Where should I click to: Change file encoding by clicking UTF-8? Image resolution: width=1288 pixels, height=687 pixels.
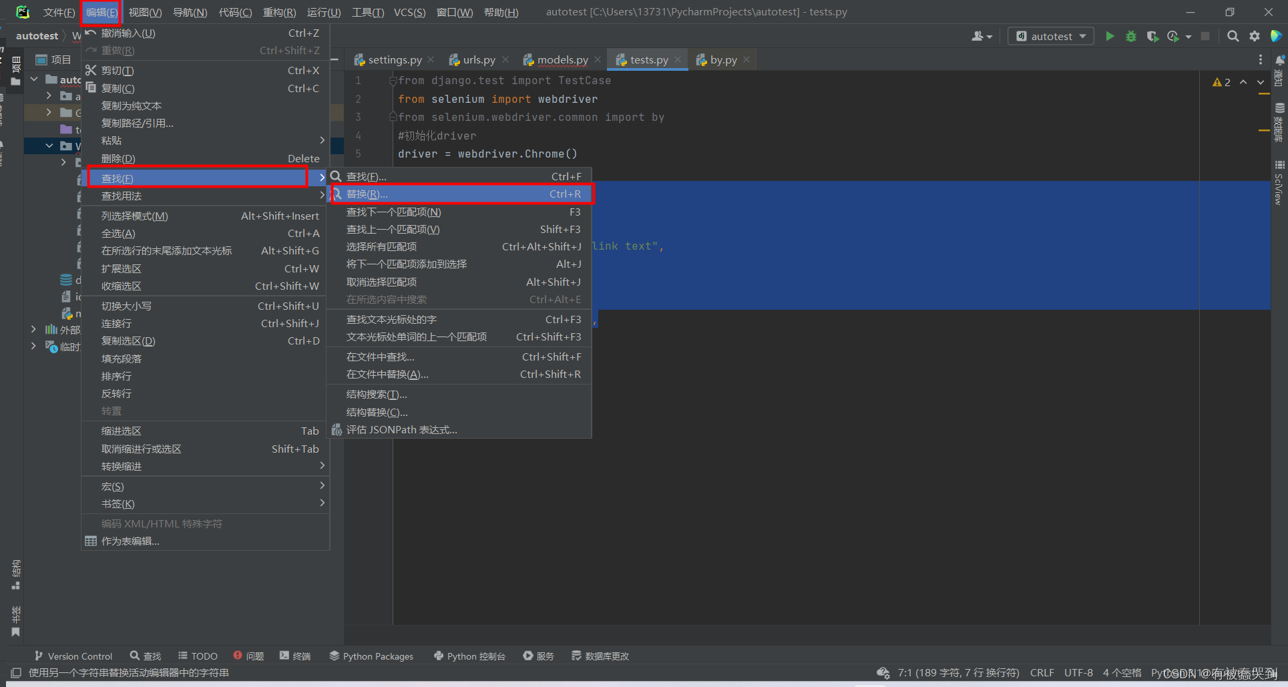(x=1078, y=672)
